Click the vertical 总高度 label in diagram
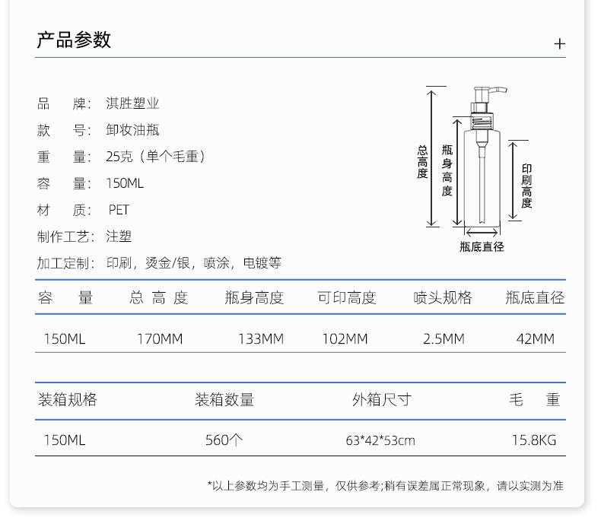Viewport: 601px width, 527px height. pos(422,162)
